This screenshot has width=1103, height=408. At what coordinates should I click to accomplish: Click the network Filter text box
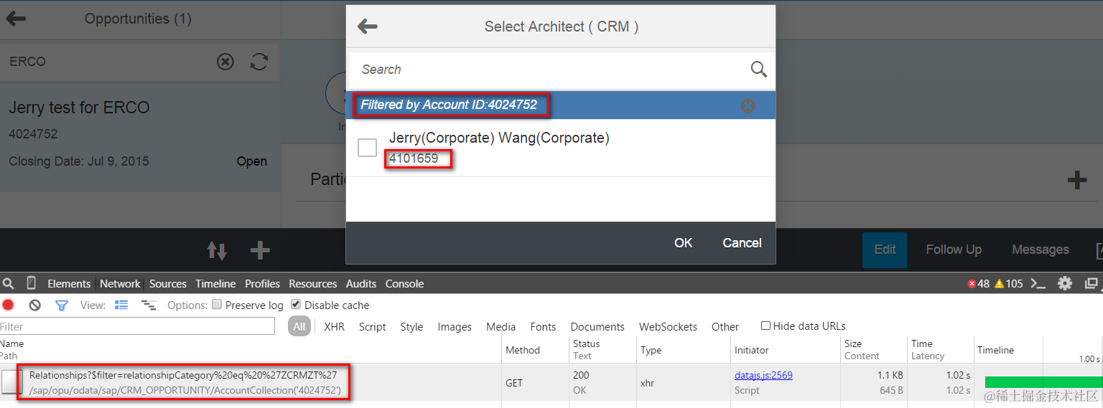tap(137, 326)
